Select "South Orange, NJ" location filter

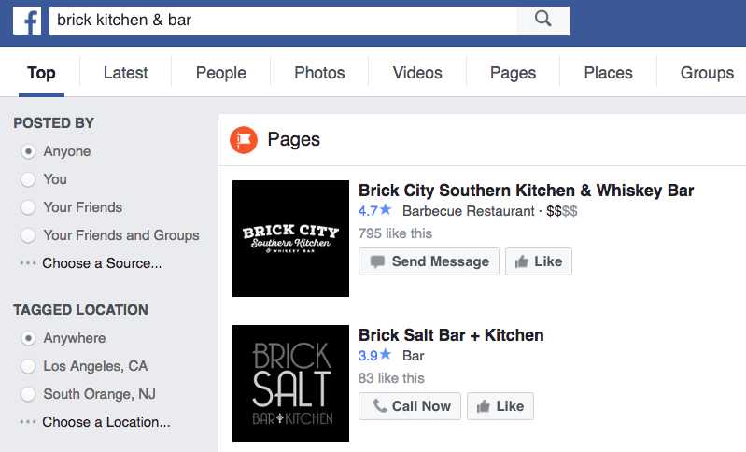[x=28, y=394]
